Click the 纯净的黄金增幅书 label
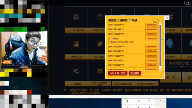The height and width of the screenshot is (108, 192). tap(146, 84)
